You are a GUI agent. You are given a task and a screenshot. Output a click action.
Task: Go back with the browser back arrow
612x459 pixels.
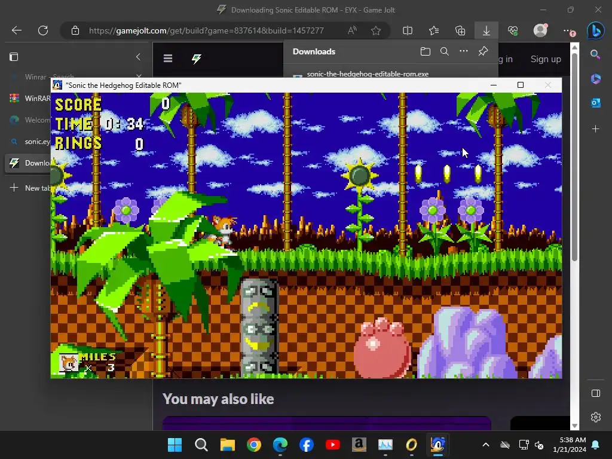[x=17, y=30]
